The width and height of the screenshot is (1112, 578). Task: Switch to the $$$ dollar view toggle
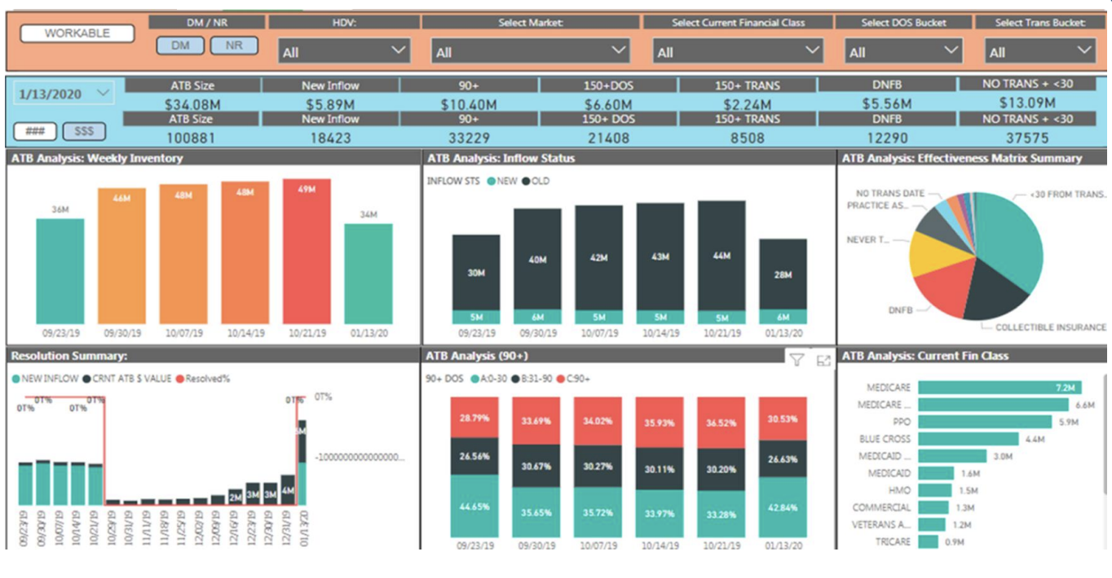tap(84, 132)
